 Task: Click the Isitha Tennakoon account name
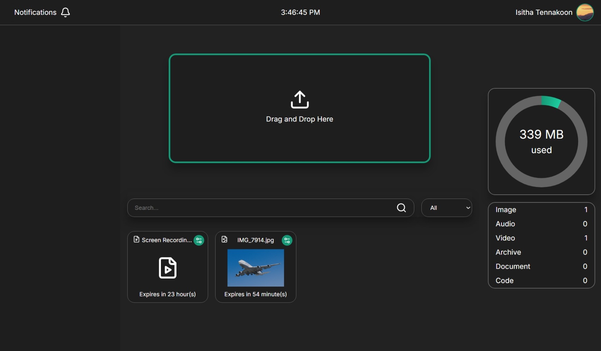point(543,12)
